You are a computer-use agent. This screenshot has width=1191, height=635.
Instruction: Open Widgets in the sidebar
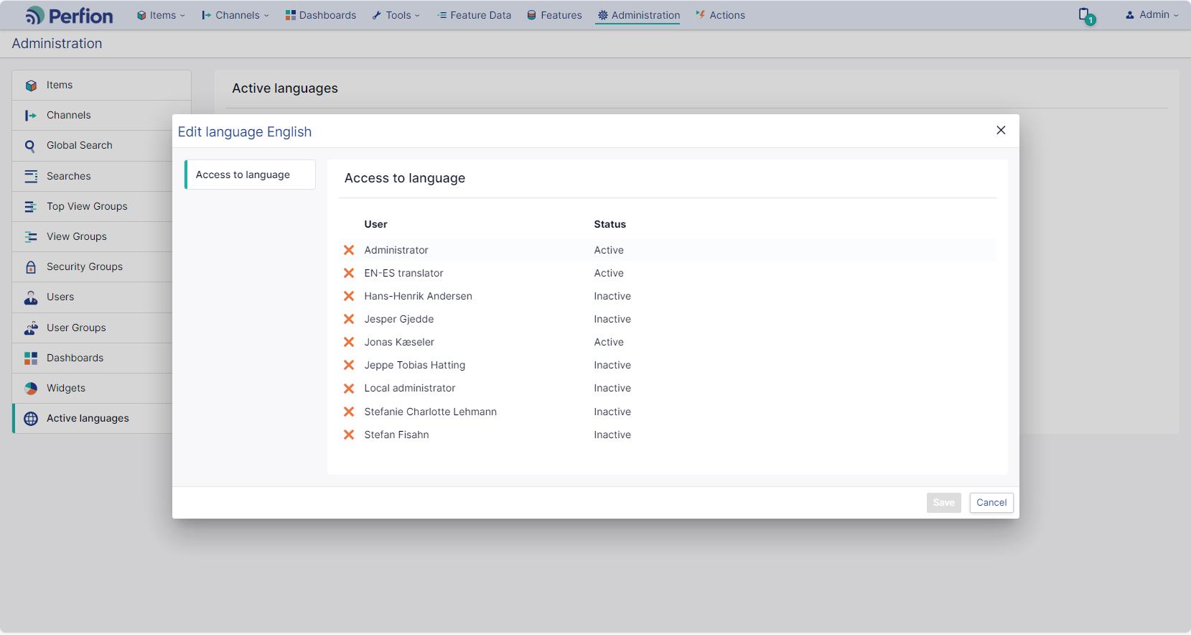pyautogui.click(x=92, y=389)
